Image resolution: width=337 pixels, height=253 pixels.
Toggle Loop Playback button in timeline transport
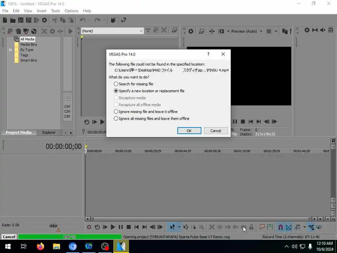pyautogui.click(x=97, y=227)
